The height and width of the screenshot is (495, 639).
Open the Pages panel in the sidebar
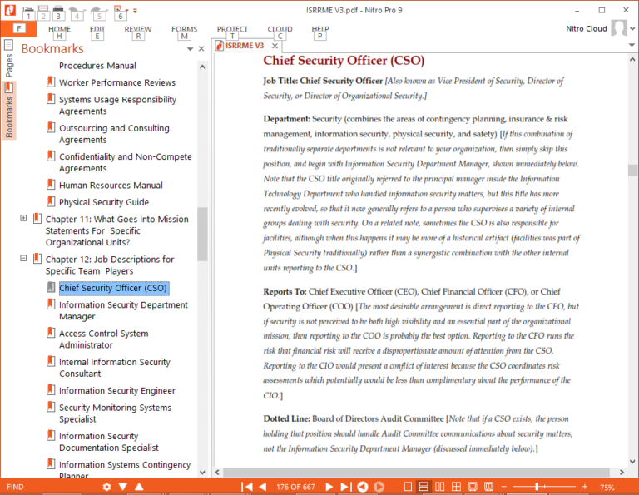[8, 57]
